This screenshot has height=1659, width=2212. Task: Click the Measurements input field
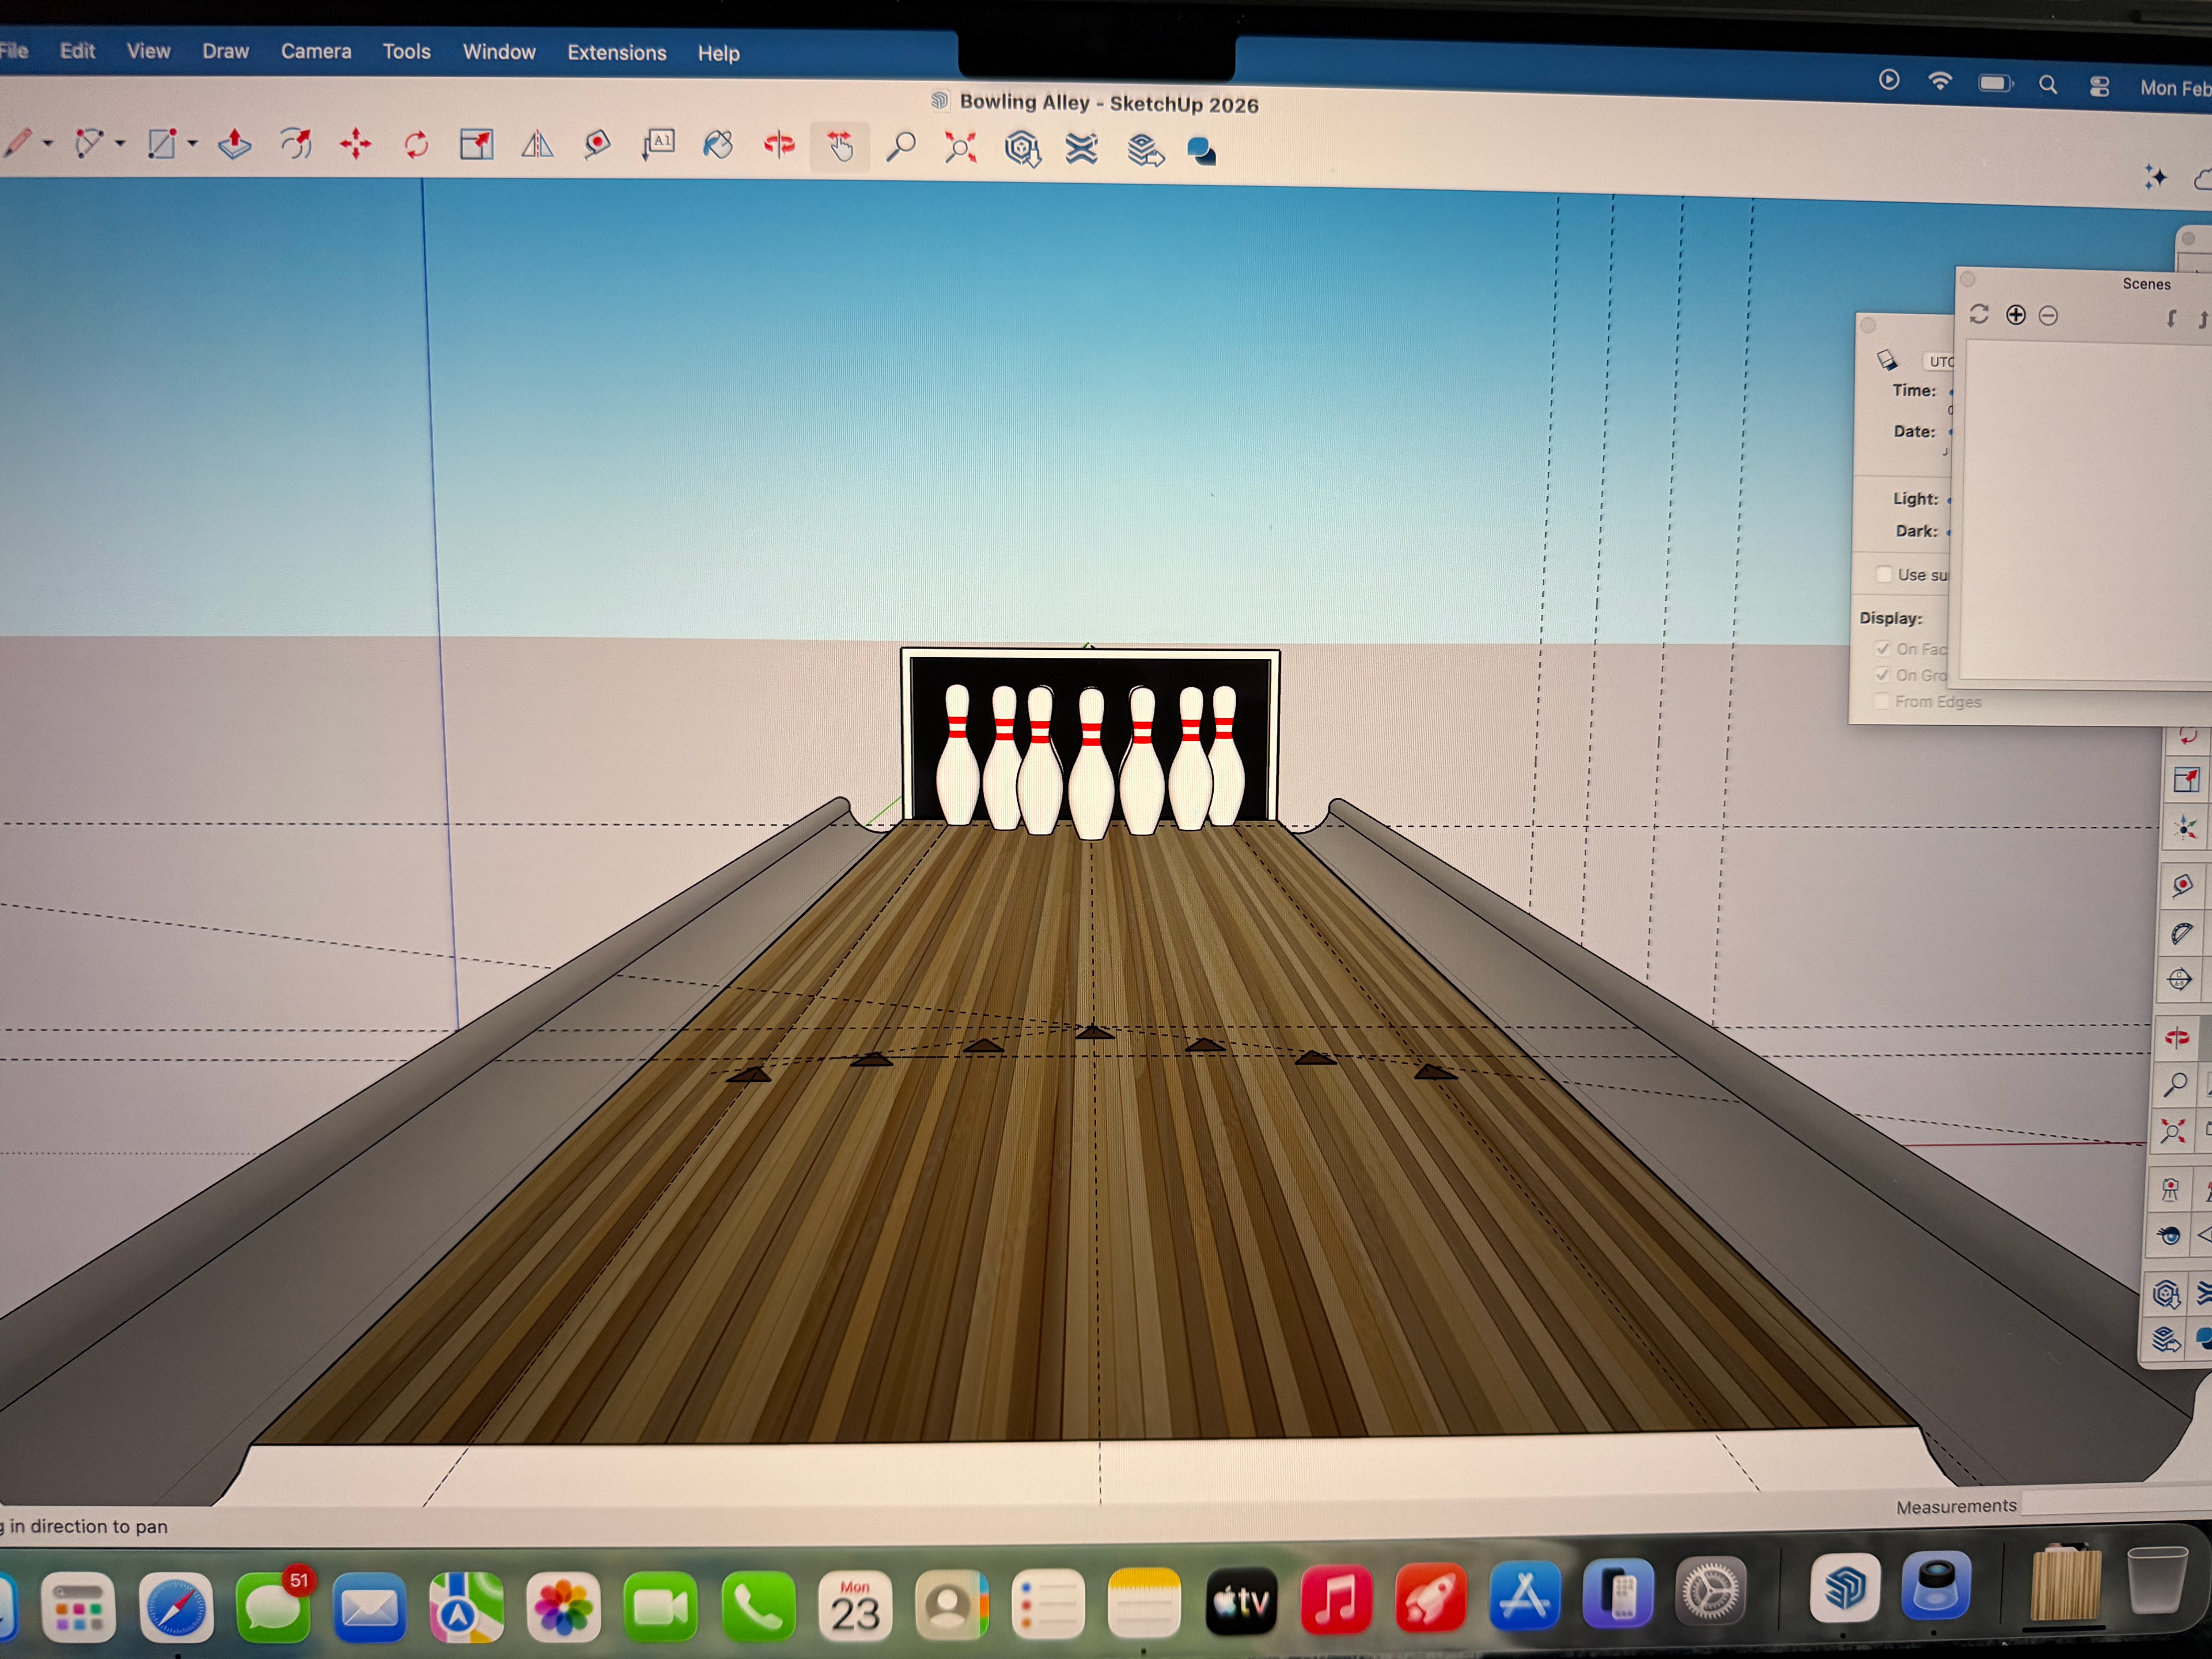2110,1503
